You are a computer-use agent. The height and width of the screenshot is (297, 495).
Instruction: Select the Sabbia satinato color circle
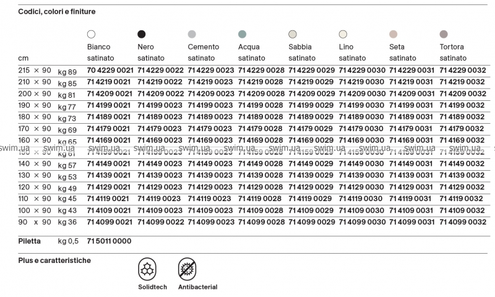point(293,34)
